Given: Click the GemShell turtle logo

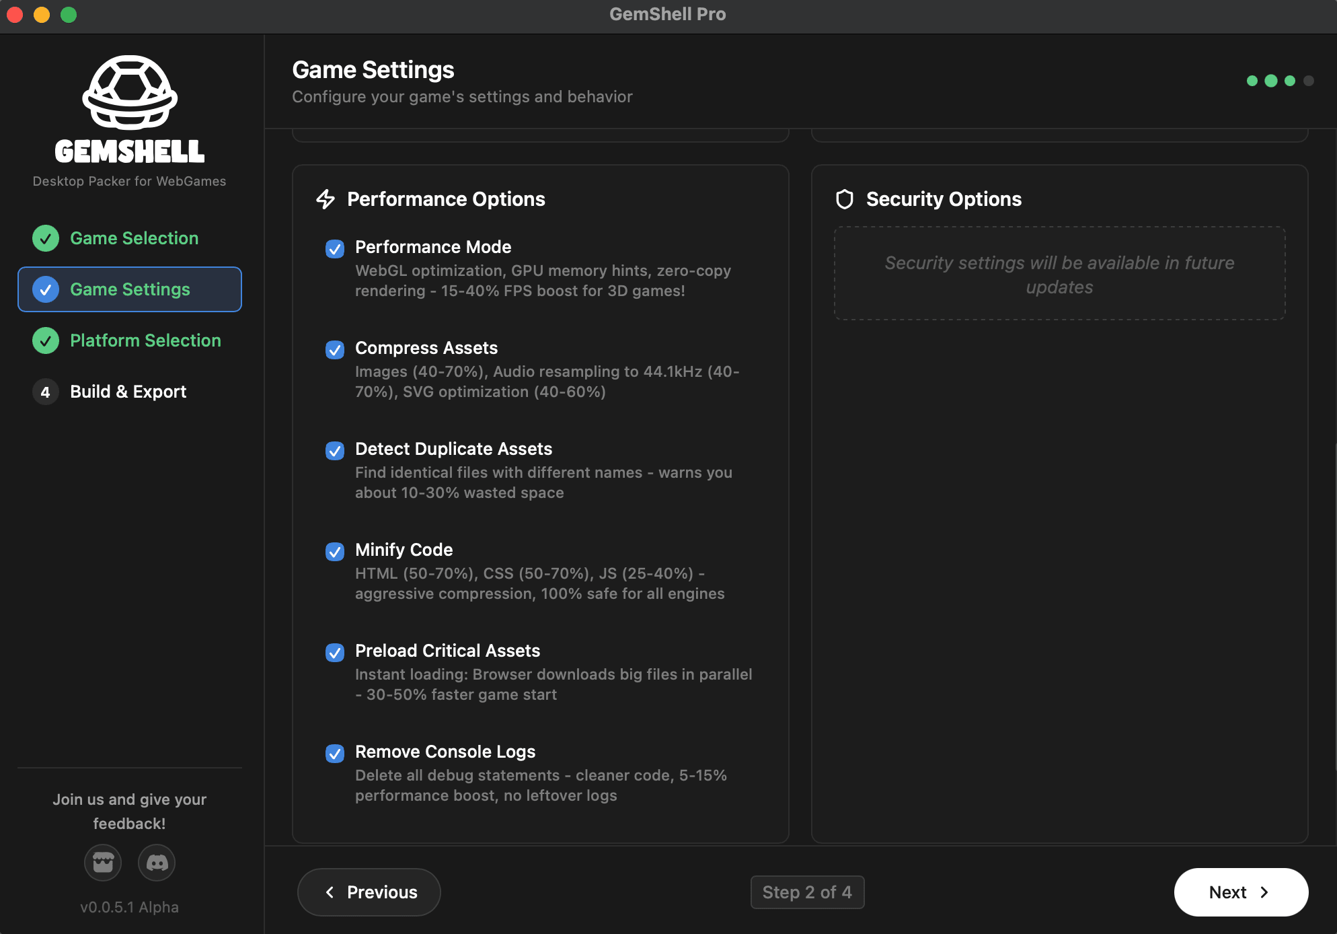Looking at the screenshot, I should [x=130, y=92].
